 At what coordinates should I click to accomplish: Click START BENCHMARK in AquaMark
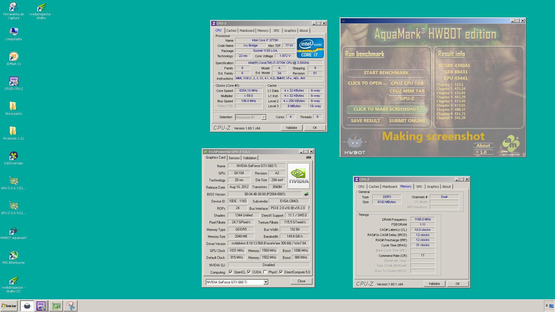click(386, 73)
